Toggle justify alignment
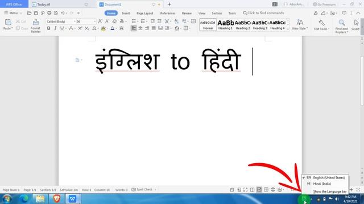Screen dimensions: 364x204 point(154,28)
